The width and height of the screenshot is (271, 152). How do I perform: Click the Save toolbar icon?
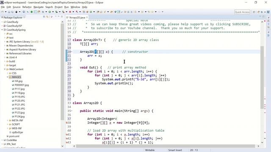[x=9, y=12]
